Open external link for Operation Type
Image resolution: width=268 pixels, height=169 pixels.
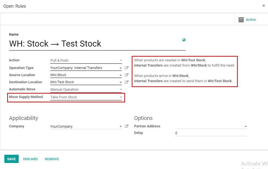126,68
